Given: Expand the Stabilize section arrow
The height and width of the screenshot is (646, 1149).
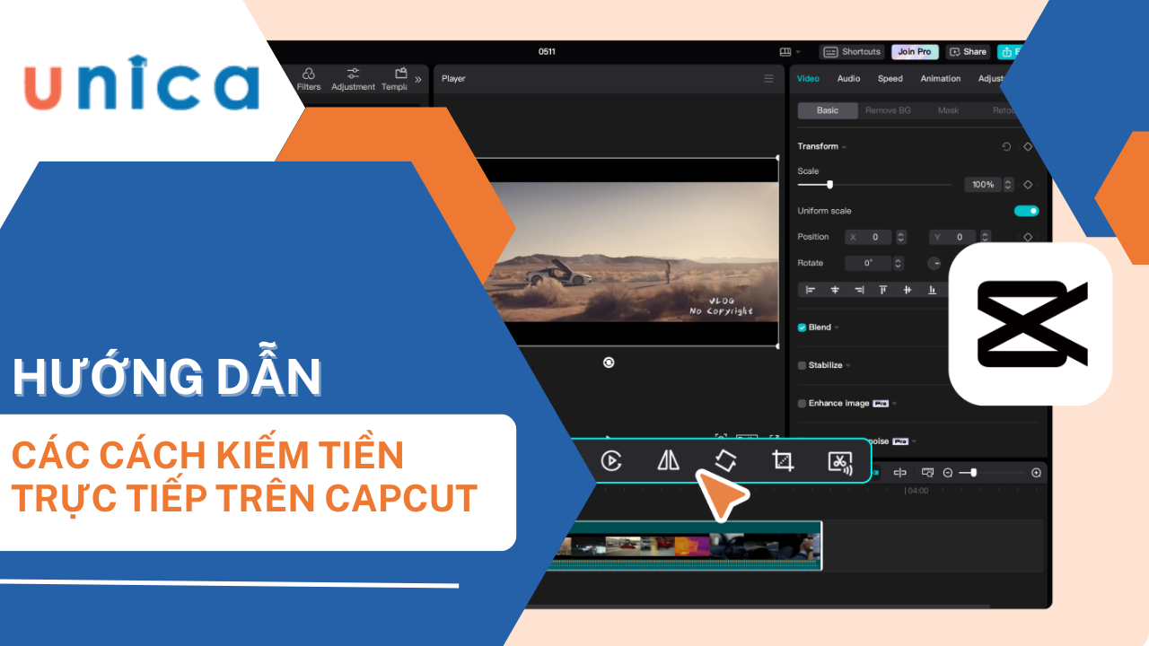Looking at the screenshot, I should [848, 366].
